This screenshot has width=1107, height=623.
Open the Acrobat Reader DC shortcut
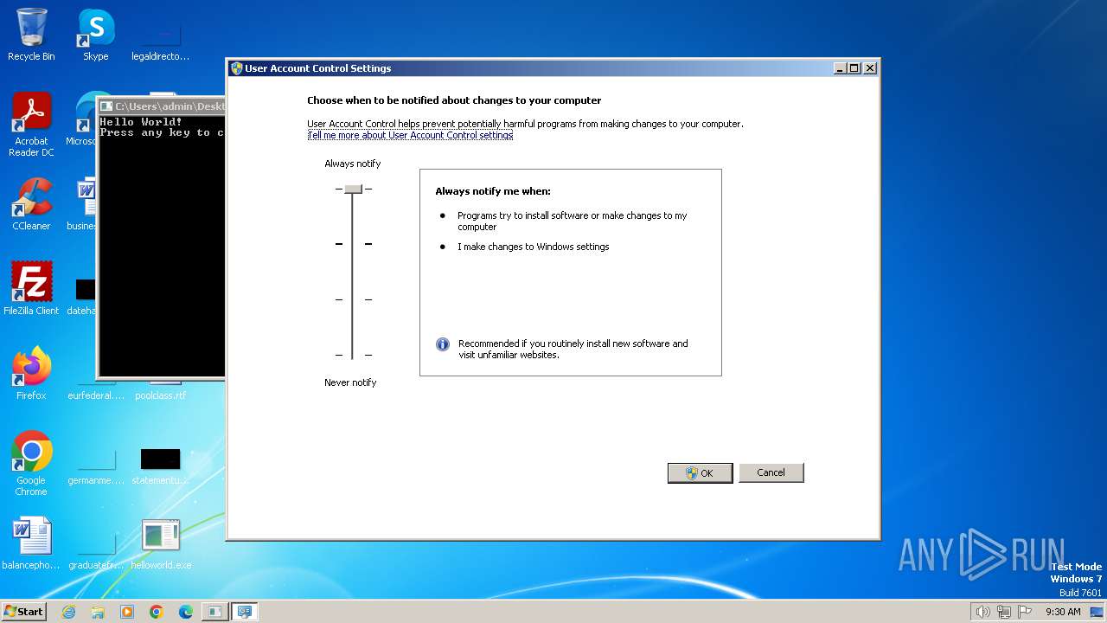click(31, 124)
